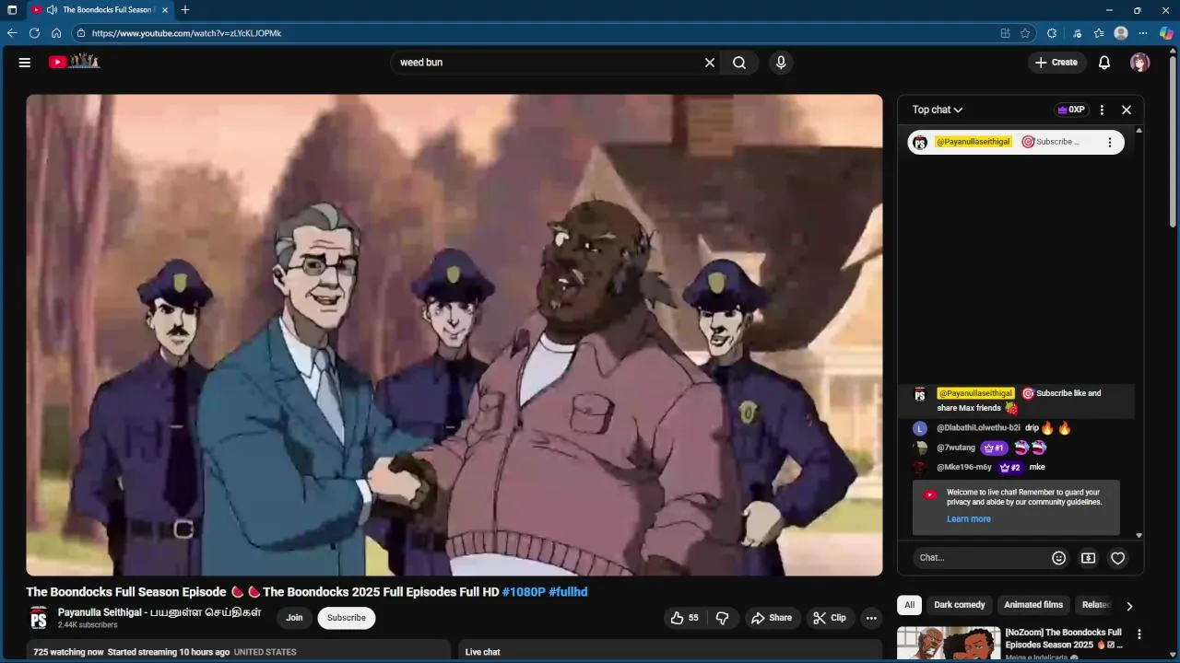Screen dimensions: 1180x663
Task: Share the video
Action: pos(772,618)
